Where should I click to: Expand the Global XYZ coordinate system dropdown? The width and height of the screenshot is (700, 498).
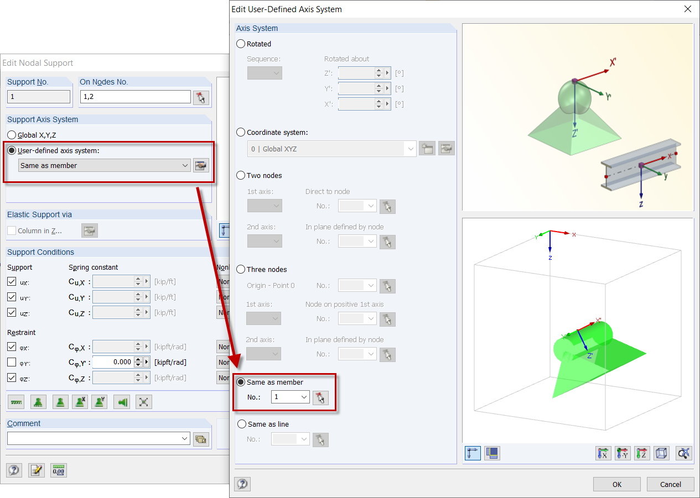(410, 148)
